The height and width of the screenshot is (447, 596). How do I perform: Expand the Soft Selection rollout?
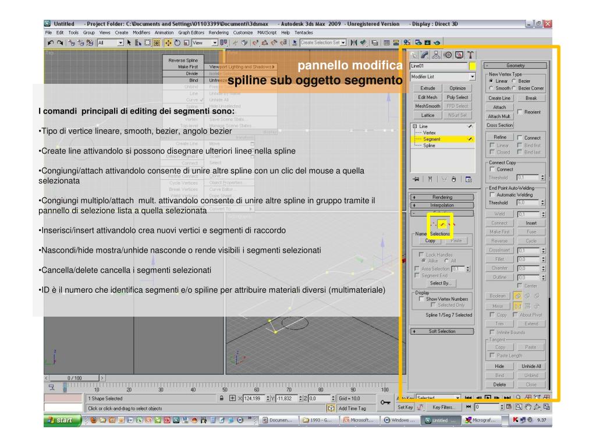coord(442,331)
